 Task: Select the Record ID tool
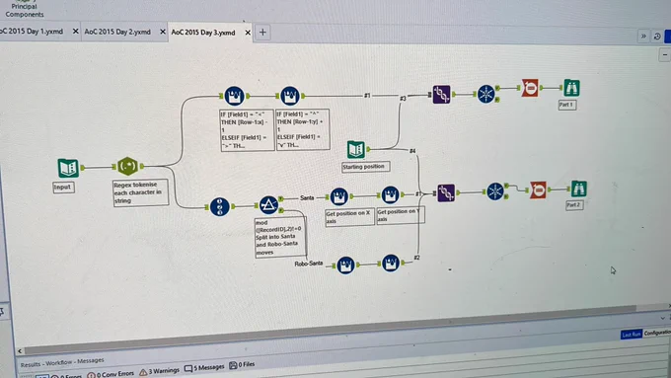tap(219, 207)
